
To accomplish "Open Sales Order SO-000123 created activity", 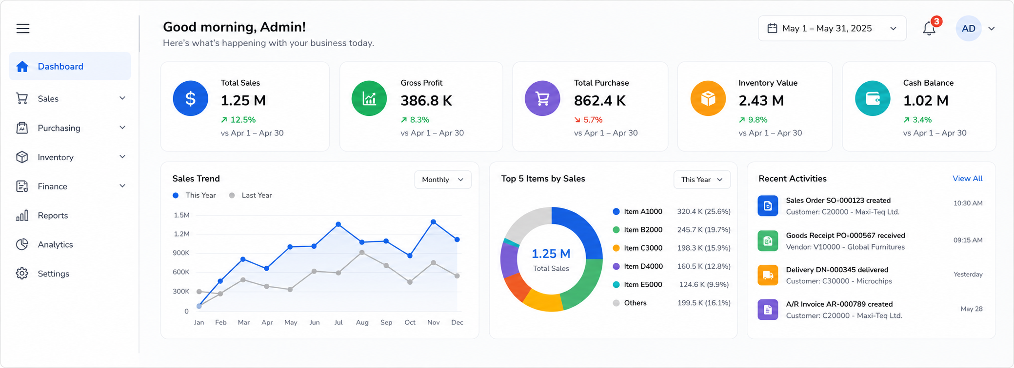I will coord(870,206).
